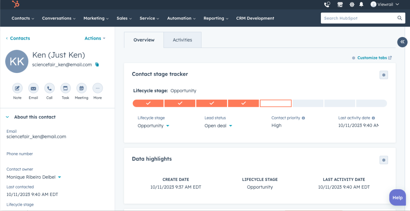410x211 pixels.
Task: Open the notifications bell
Action: click(x=361, y=5)
